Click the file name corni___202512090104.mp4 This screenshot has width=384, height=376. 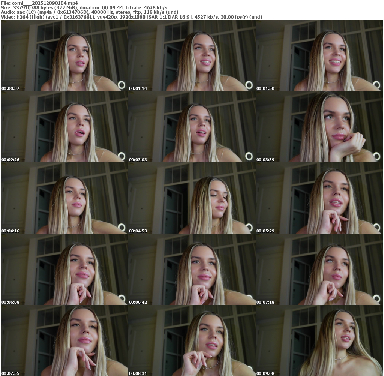(x=45, y=3)
